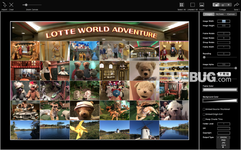This screenshot has height=150, width=241.
Task: Select the Lotte World Adventure banner image
Action: (x=100, y=31)
